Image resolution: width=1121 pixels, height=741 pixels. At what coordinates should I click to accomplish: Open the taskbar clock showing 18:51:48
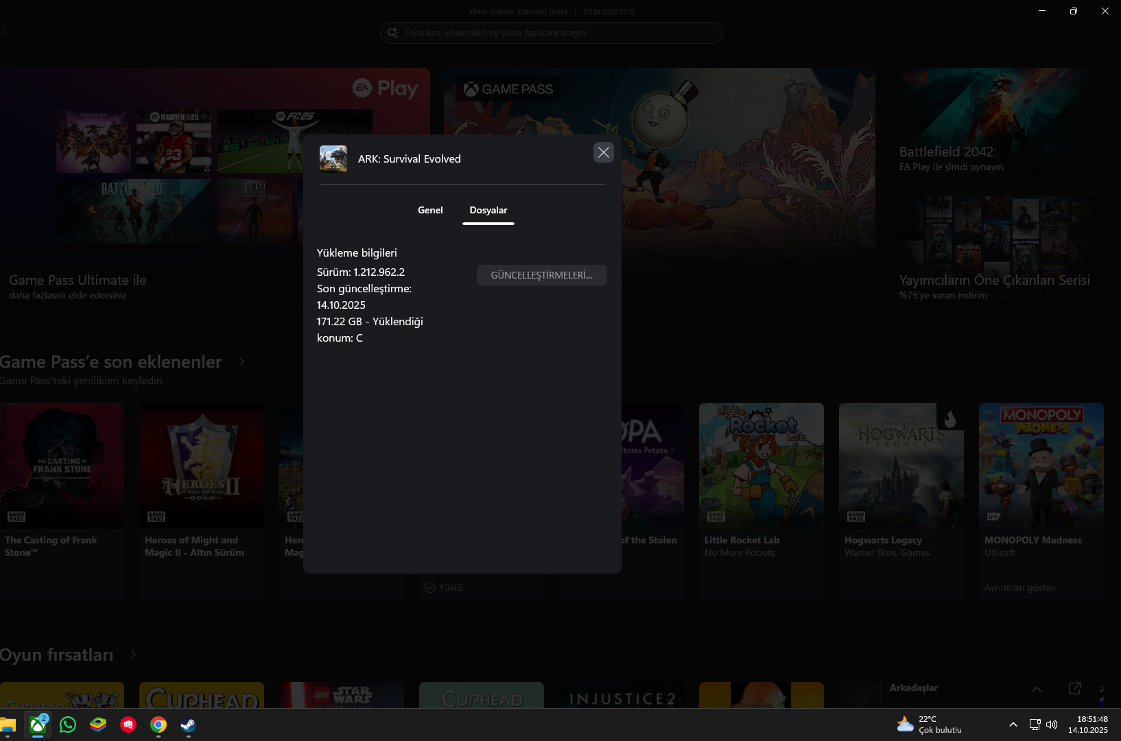click(1088, 725)
